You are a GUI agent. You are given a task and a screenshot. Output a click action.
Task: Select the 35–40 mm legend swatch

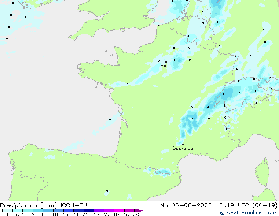coord(109,210)
